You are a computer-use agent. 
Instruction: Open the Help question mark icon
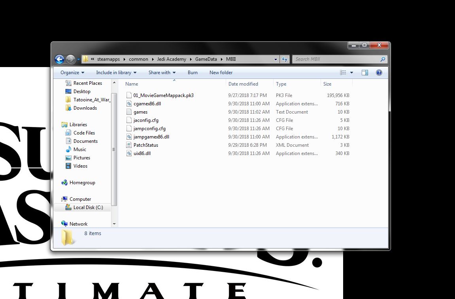point(379,73)
